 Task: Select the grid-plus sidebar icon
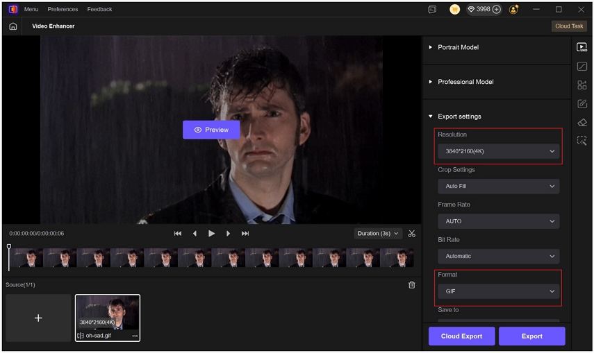582,85
